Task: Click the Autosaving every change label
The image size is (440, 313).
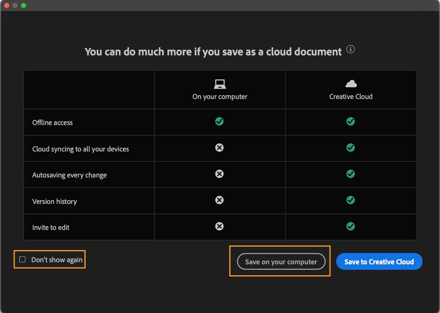Action: [x=70, y=175]
